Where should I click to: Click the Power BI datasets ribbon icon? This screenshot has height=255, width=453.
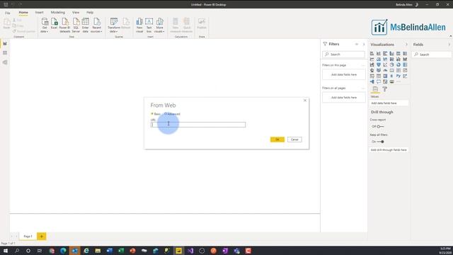tap(64, 25)
